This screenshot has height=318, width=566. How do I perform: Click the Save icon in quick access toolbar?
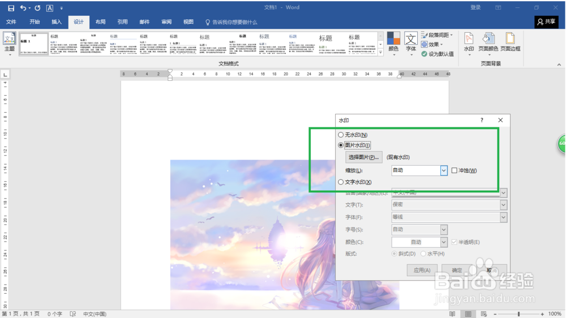[11, 8]
